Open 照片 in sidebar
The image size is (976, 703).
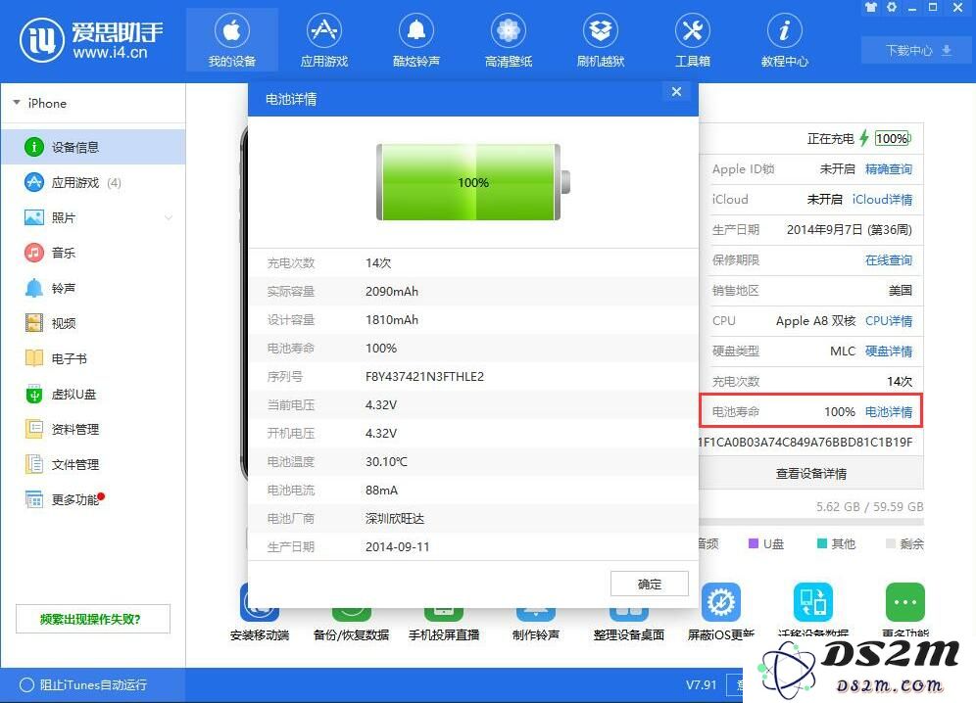click(x=93, y=217)
